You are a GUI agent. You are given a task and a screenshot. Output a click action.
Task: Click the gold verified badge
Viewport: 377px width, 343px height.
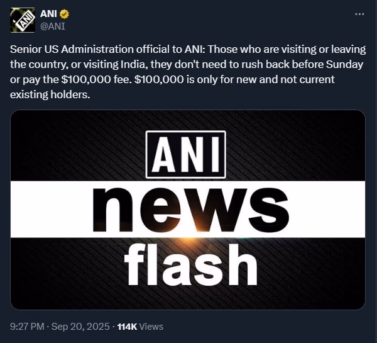[63, 14]
